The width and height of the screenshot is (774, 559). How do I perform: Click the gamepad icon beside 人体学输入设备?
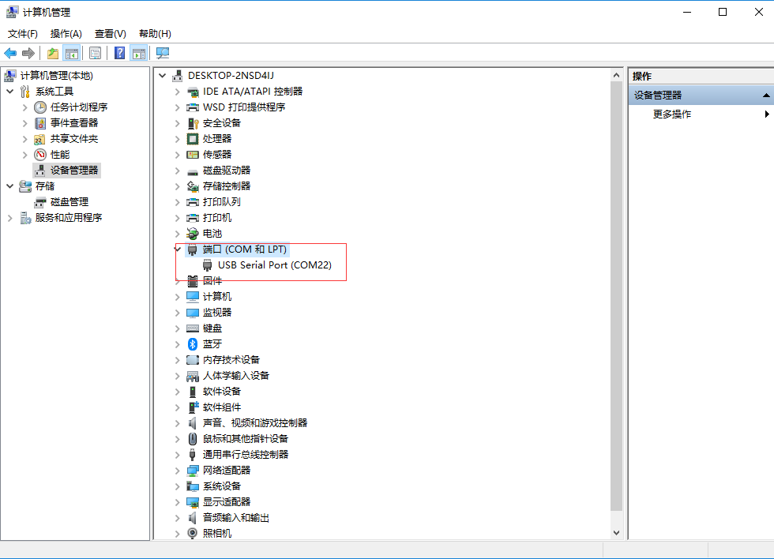pyautogui.click(x=193, y=376)
